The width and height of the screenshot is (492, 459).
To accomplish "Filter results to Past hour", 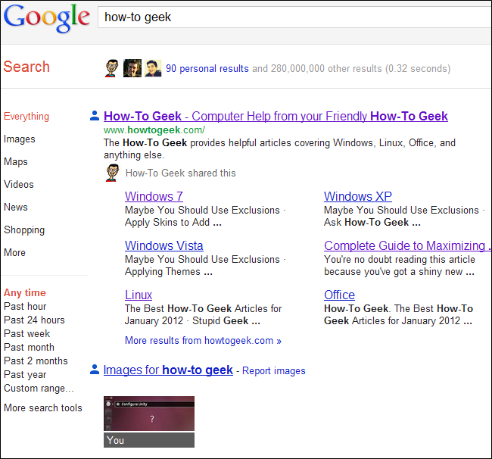I will [x=25, y=306].
